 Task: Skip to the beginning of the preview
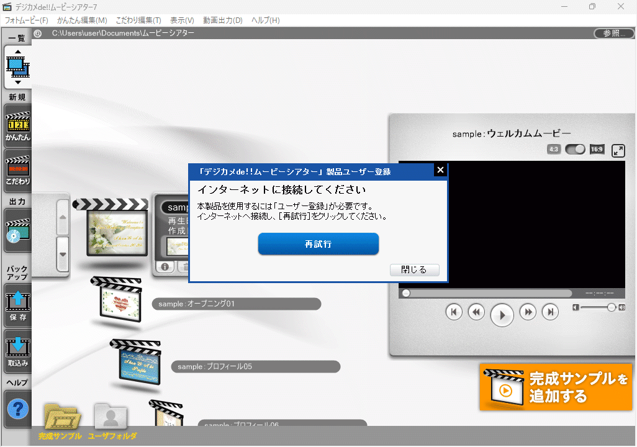click(x=454, y=312)
